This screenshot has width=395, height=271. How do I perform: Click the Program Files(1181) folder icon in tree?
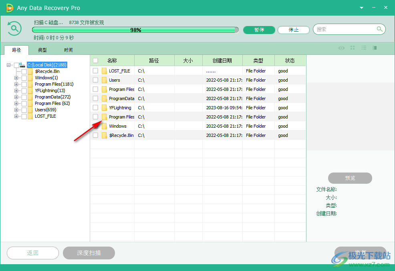pyautogui.click(x=30, y=84)
